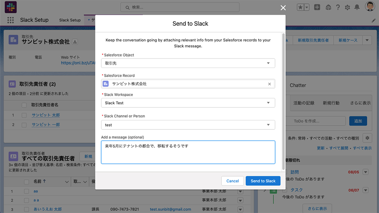
Task: Open the Slack Setup tab
Action: [x=70, y=20]
